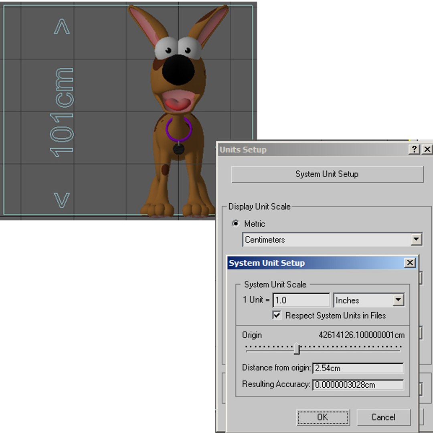Close the System Unit Setup dialog

[410, 263]
